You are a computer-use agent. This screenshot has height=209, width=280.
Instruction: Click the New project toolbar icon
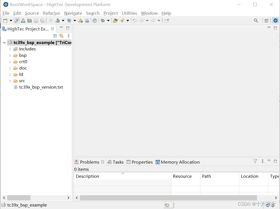(5, 21)
